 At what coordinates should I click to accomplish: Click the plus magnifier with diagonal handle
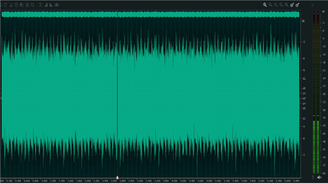[x=292, y=5]
